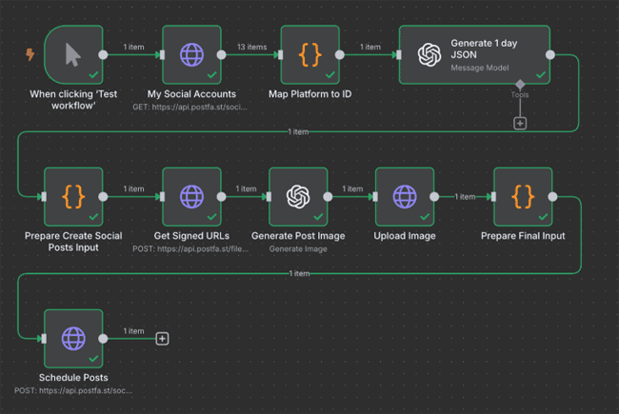Screen dimensions: 619x414
Task: Click the 'My Social Accounts' label
Action: point(191,94)
